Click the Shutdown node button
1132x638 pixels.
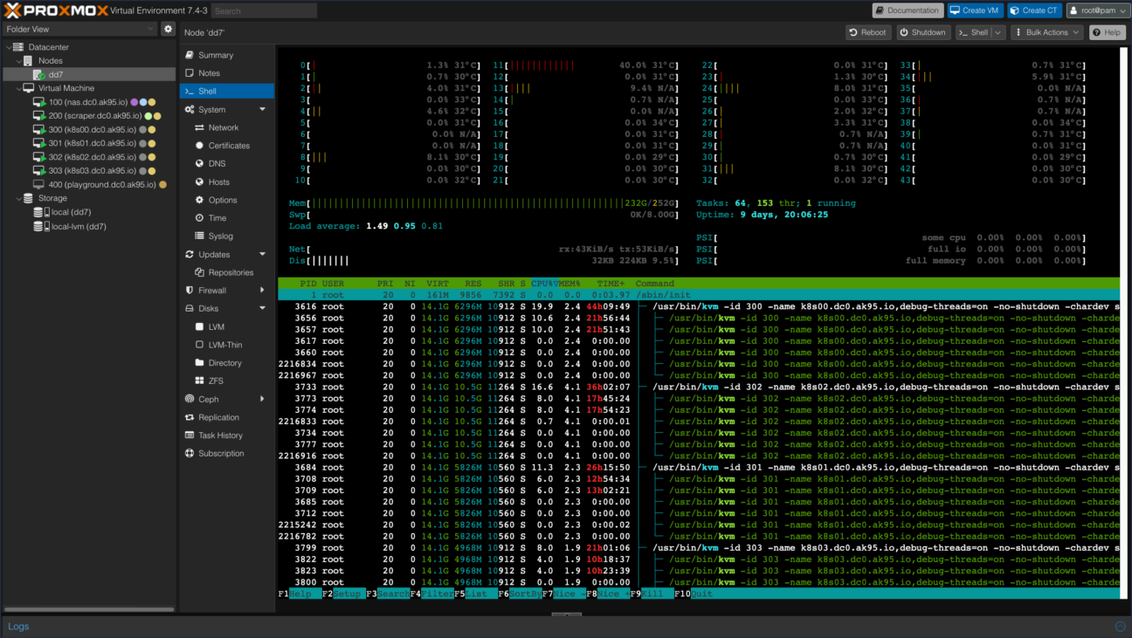pos(923,32)
